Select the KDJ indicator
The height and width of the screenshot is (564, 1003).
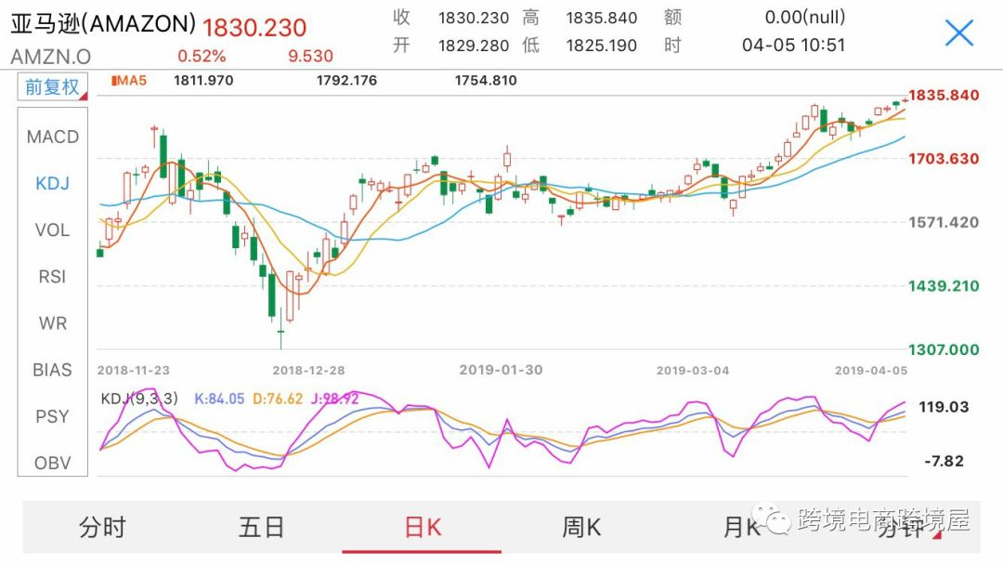coord(53,183)
